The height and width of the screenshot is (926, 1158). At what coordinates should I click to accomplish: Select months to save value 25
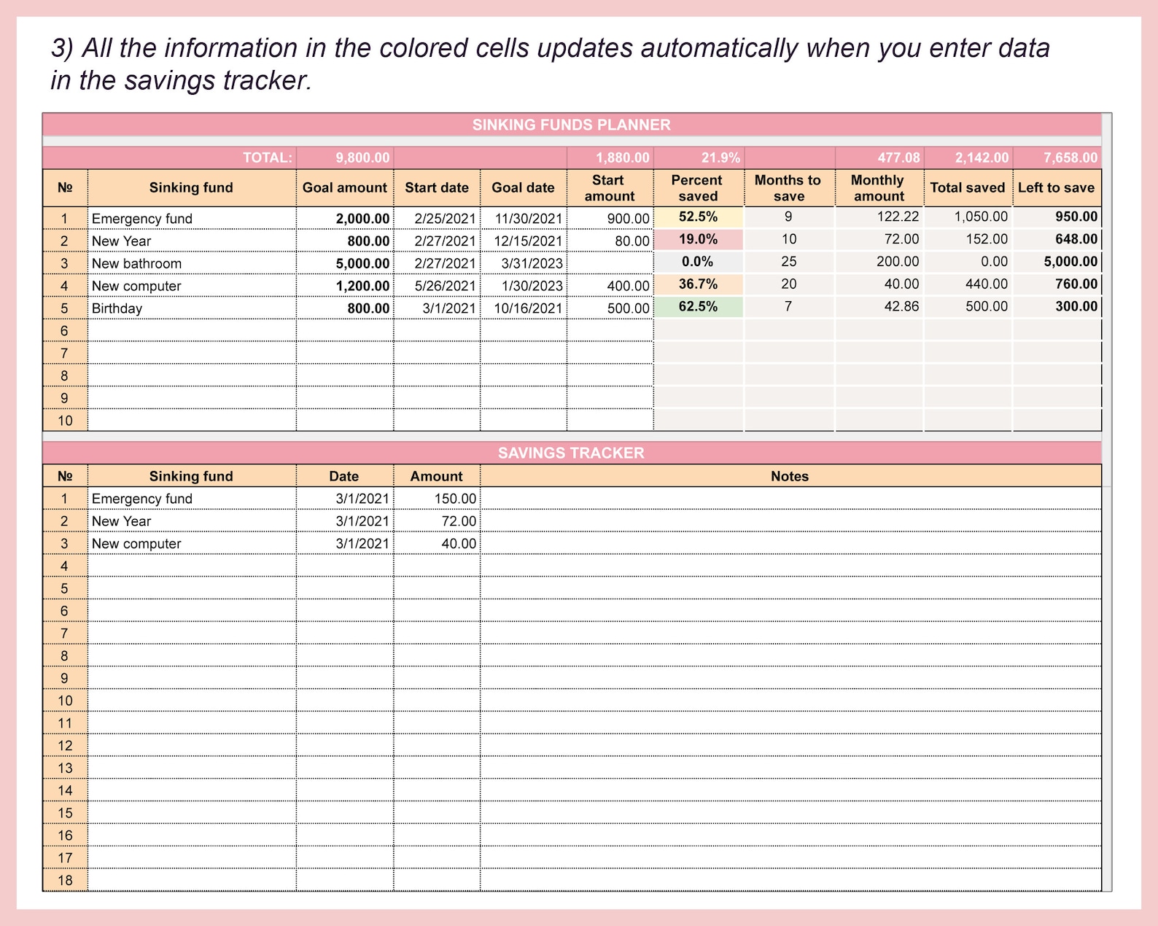click(x=789, y=261)
